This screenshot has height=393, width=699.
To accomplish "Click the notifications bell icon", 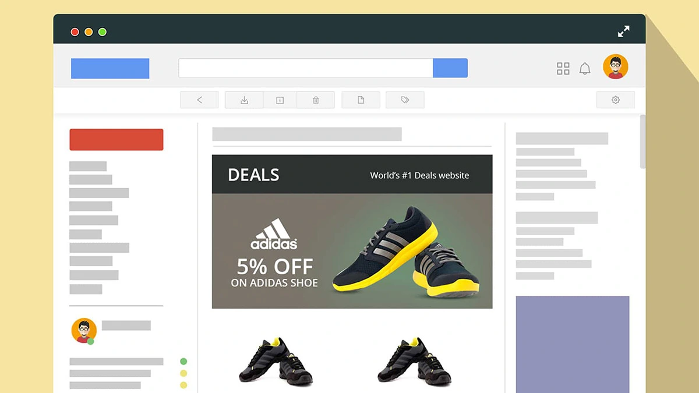I will point(585,69).
